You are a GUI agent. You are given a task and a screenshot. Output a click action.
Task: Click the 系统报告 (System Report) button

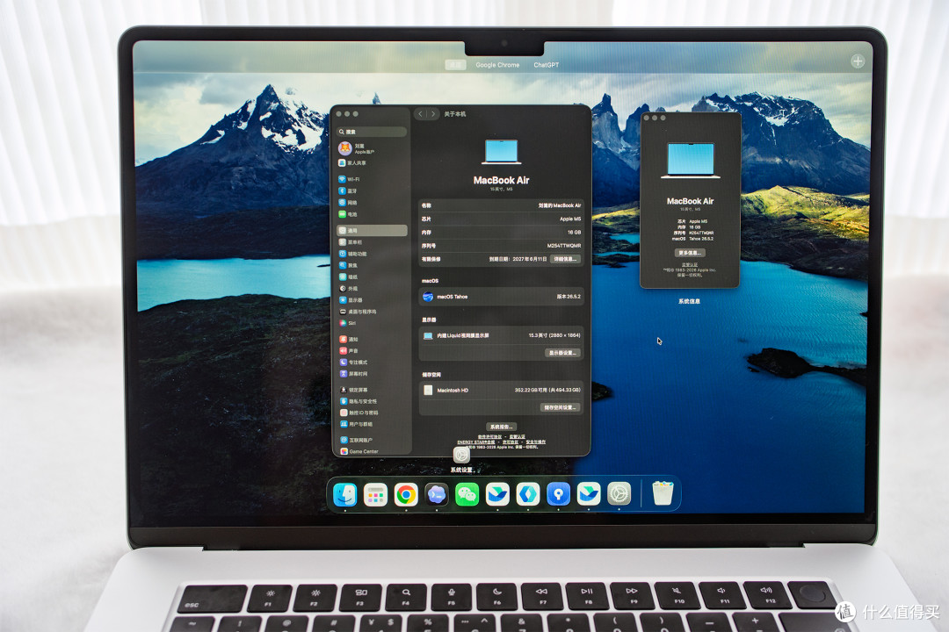pos(501,427)
